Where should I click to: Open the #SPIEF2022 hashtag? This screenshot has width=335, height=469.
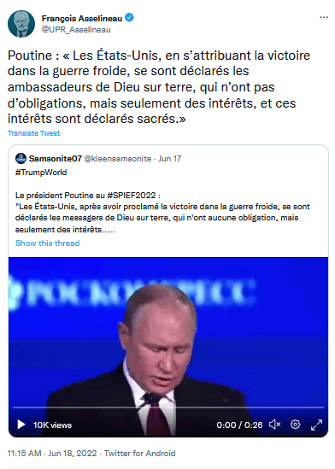pyautogui.click(x=132, y=196)
